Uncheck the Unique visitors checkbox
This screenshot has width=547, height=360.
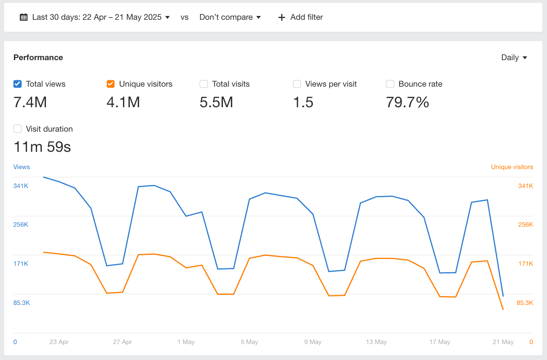[110, 84]
